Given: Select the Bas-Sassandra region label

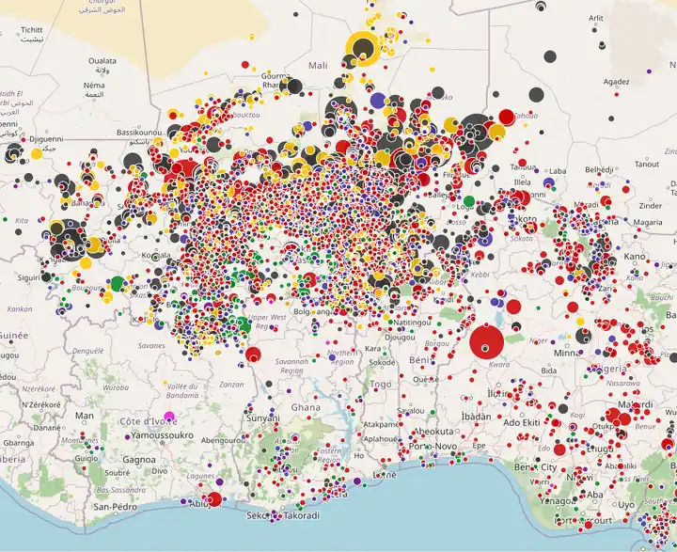Looking at the screenshot, I should tap(121, 490).
